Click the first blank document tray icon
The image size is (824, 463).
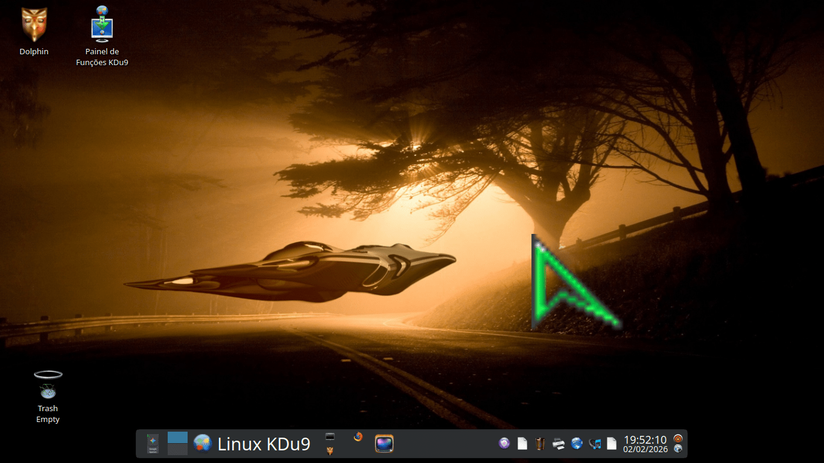pos(522,444)
